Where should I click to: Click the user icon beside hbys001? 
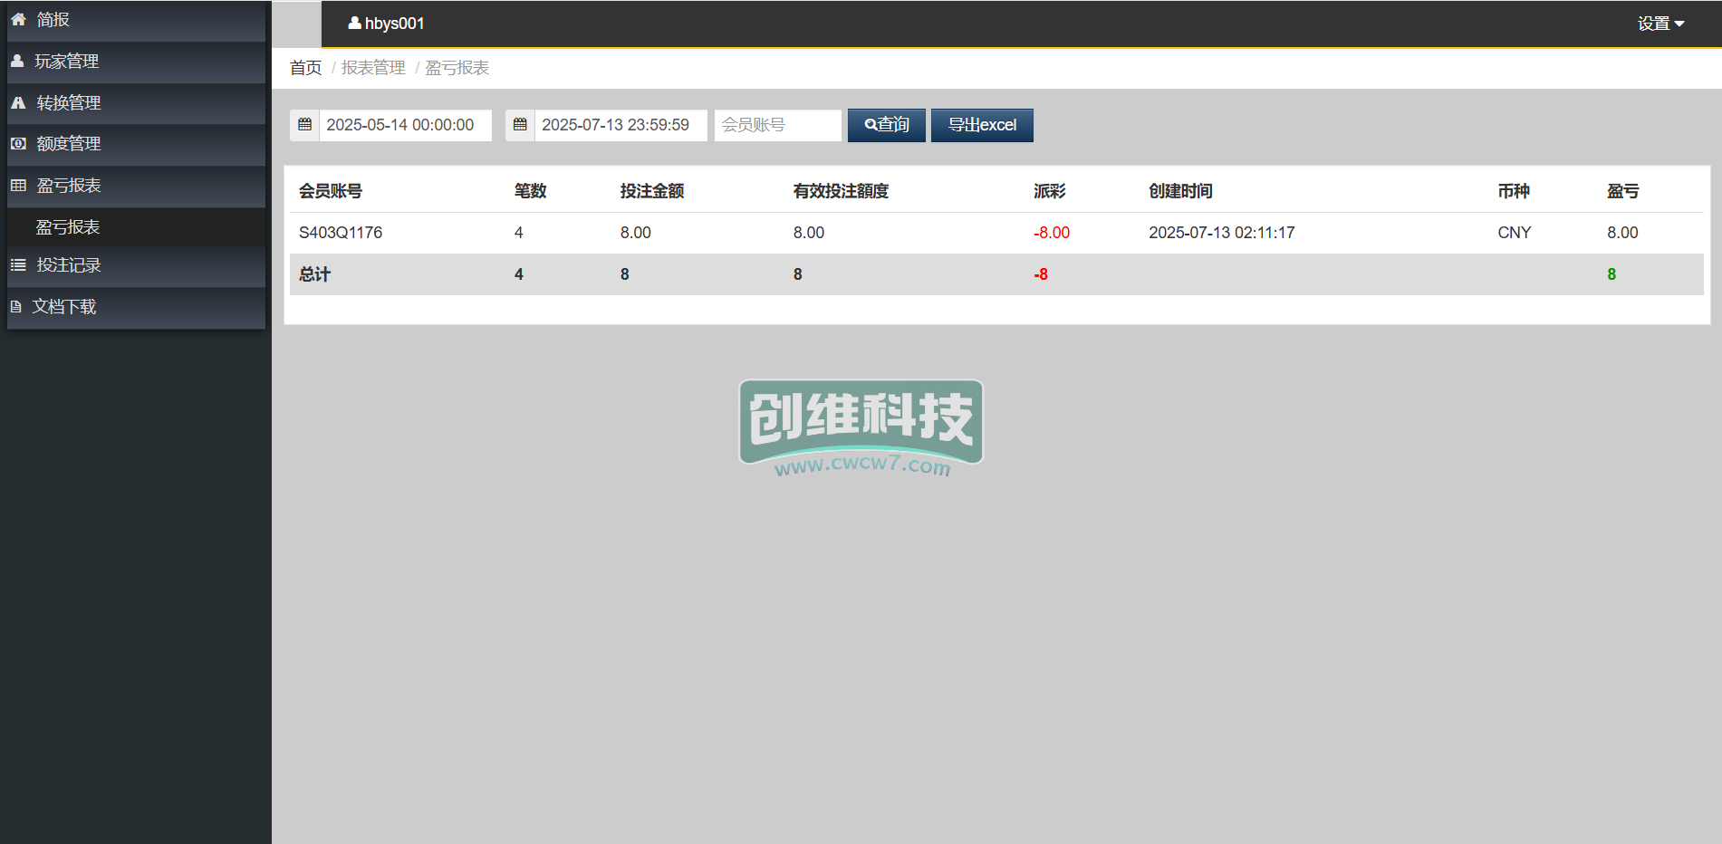[354, 23]
